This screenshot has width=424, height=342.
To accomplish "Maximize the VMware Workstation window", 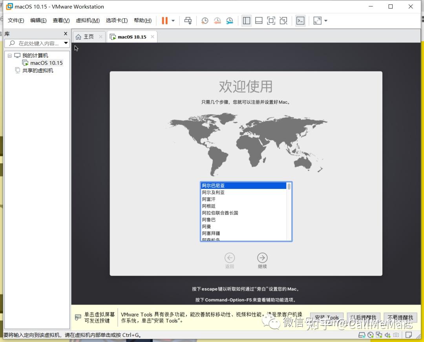I will pos(391,7).
